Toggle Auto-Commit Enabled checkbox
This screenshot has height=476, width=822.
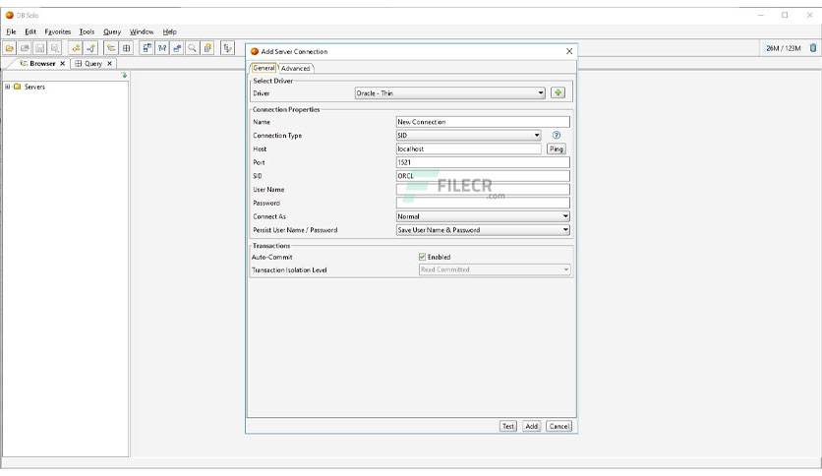[422, 257]
